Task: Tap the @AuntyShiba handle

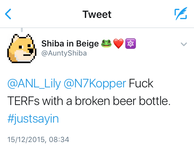Action: tap(64, 53)
